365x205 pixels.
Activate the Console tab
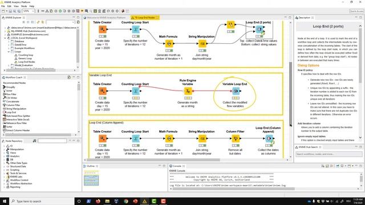[177, 166]
